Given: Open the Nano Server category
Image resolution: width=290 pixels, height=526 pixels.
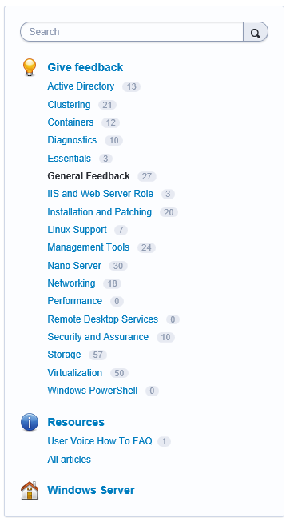Looking at the screenshot, I should pyautogui.click(x=74, y=266).
